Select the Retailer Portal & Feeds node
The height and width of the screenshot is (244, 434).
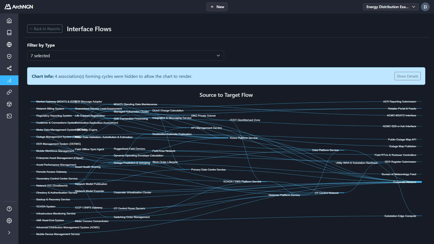(402, 109)
